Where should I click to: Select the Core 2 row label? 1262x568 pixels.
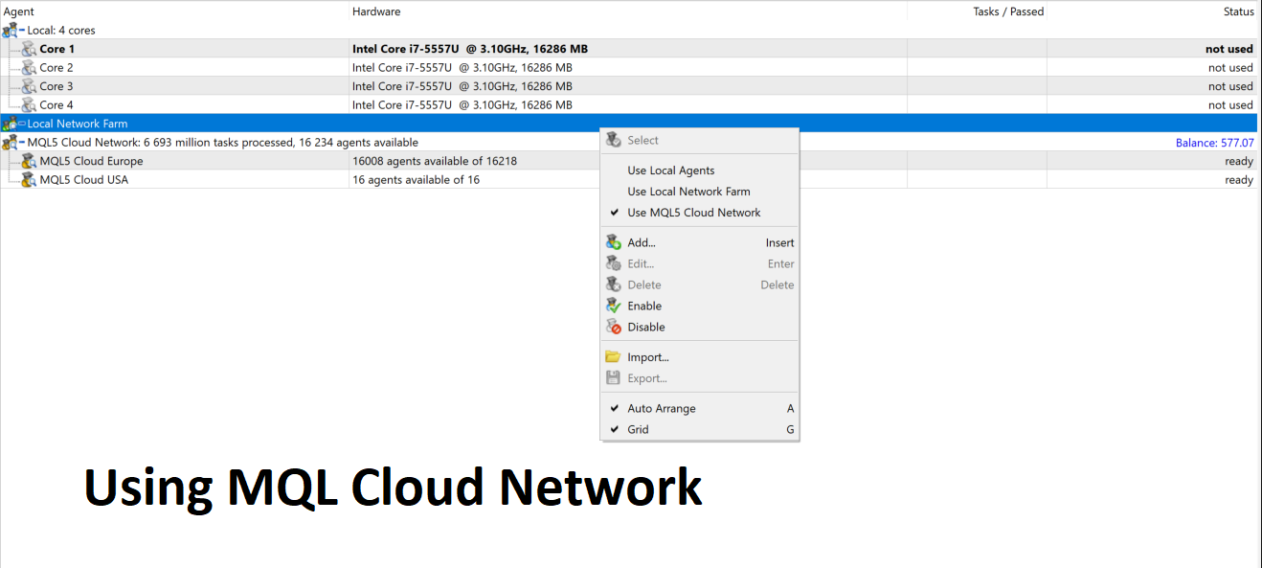[56, 68]
